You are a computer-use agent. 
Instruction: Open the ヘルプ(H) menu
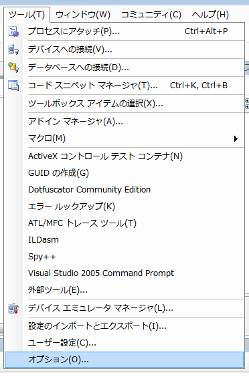tap(210, 15)
